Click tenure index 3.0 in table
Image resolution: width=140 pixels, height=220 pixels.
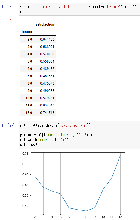point(30,47)
